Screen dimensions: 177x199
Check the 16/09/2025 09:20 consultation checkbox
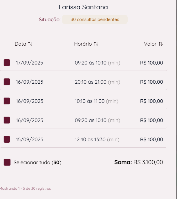point(7,120)
